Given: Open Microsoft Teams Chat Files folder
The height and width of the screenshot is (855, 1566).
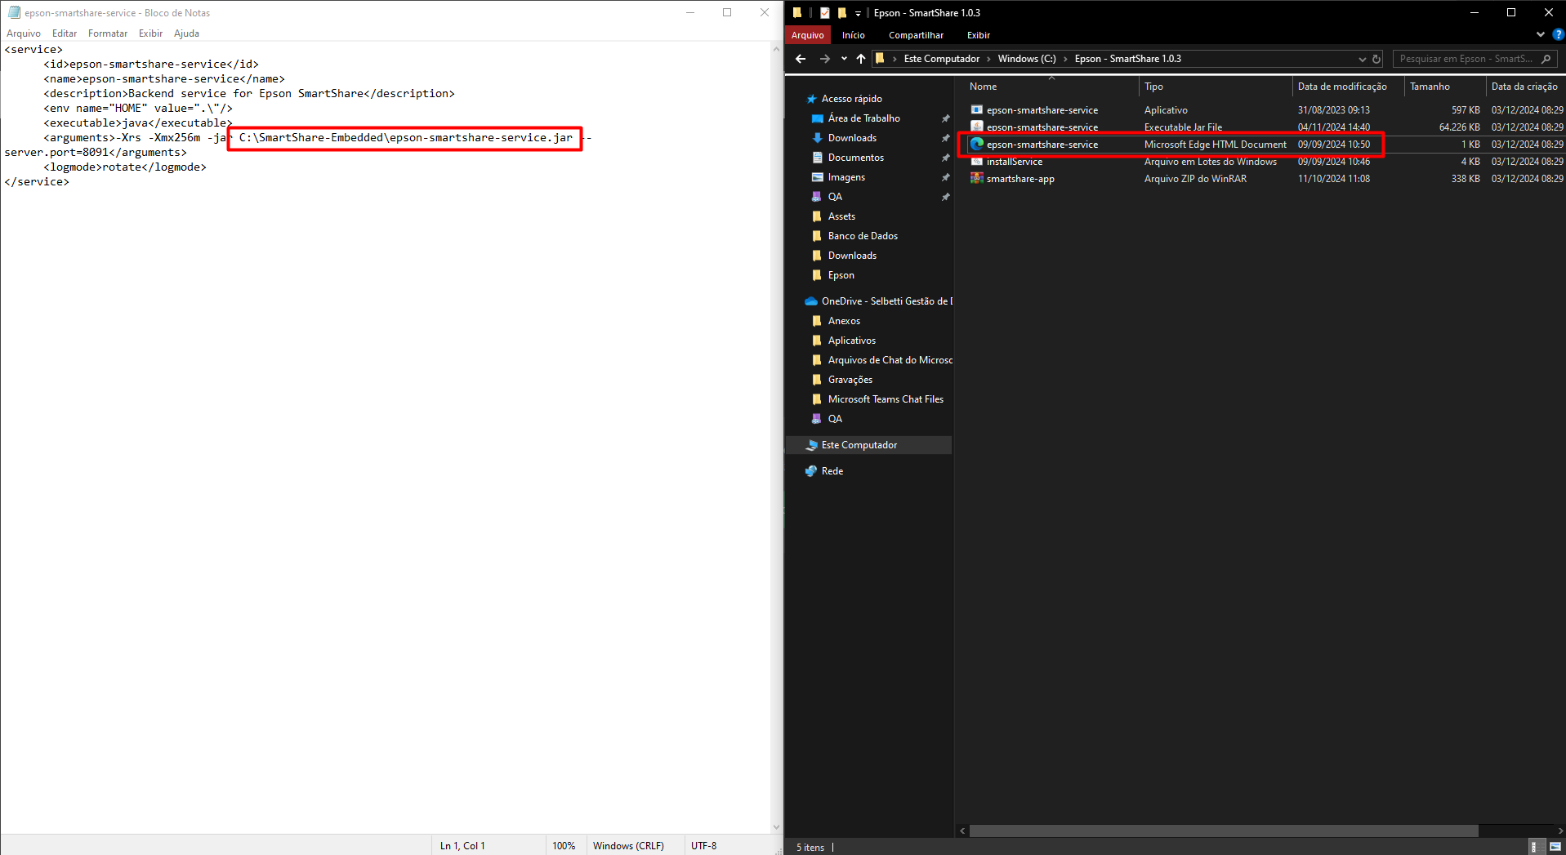Looking at the screenshot, I should 886,399.
